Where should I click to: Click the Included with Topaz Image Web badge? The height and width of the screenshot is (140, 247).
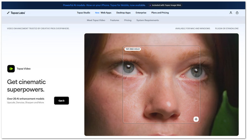165,5
